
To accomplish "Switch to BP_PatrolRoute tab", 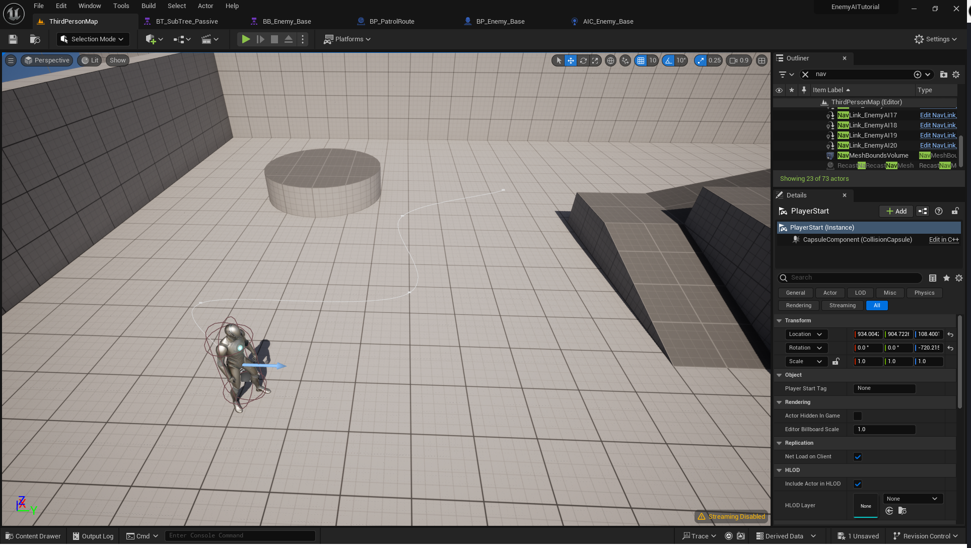I will point(392,22).
